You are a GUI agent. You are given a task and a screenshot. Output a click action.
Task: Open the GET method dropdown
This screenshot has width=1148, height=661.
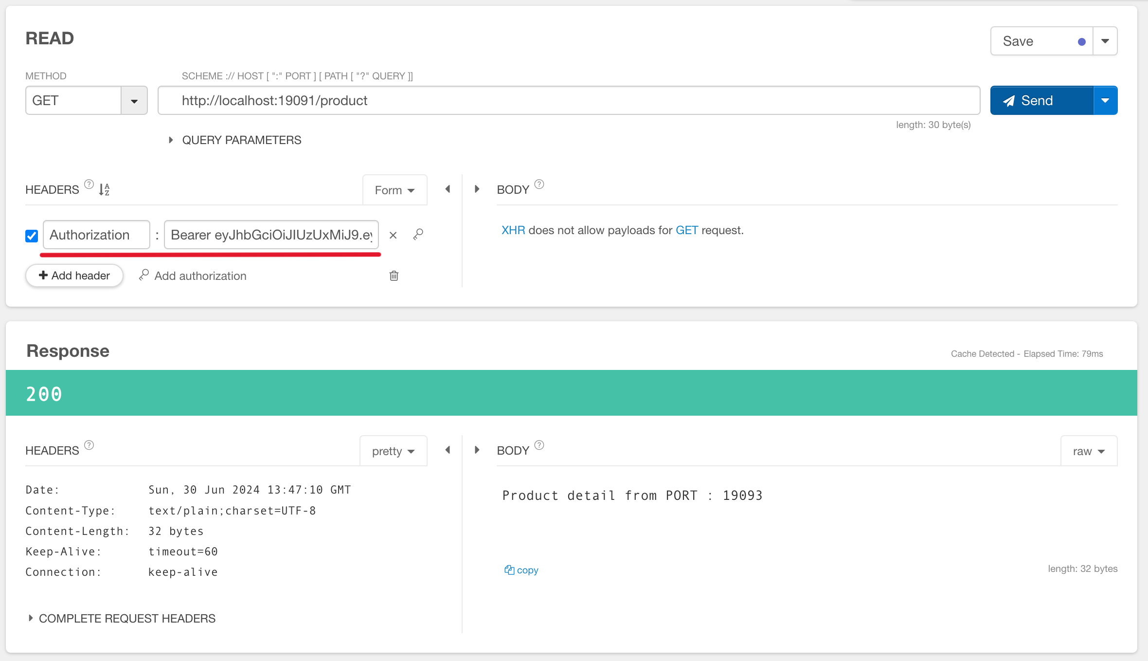click(134, 101)
